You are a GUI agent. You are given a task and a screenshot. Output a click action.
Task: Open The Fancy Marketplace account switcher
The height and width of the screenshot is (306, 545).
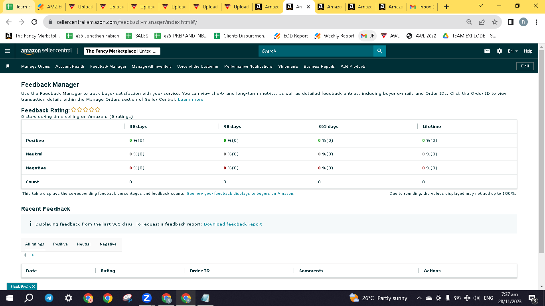click(x=122, y=51)
